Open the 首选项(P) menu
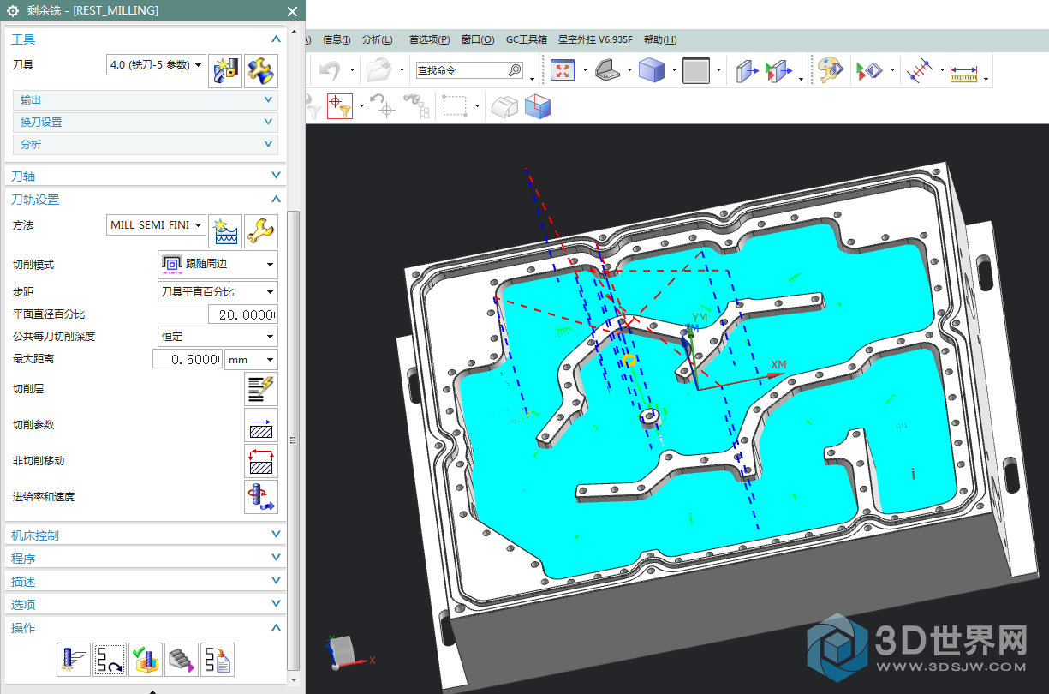 [x=429, y=39]
